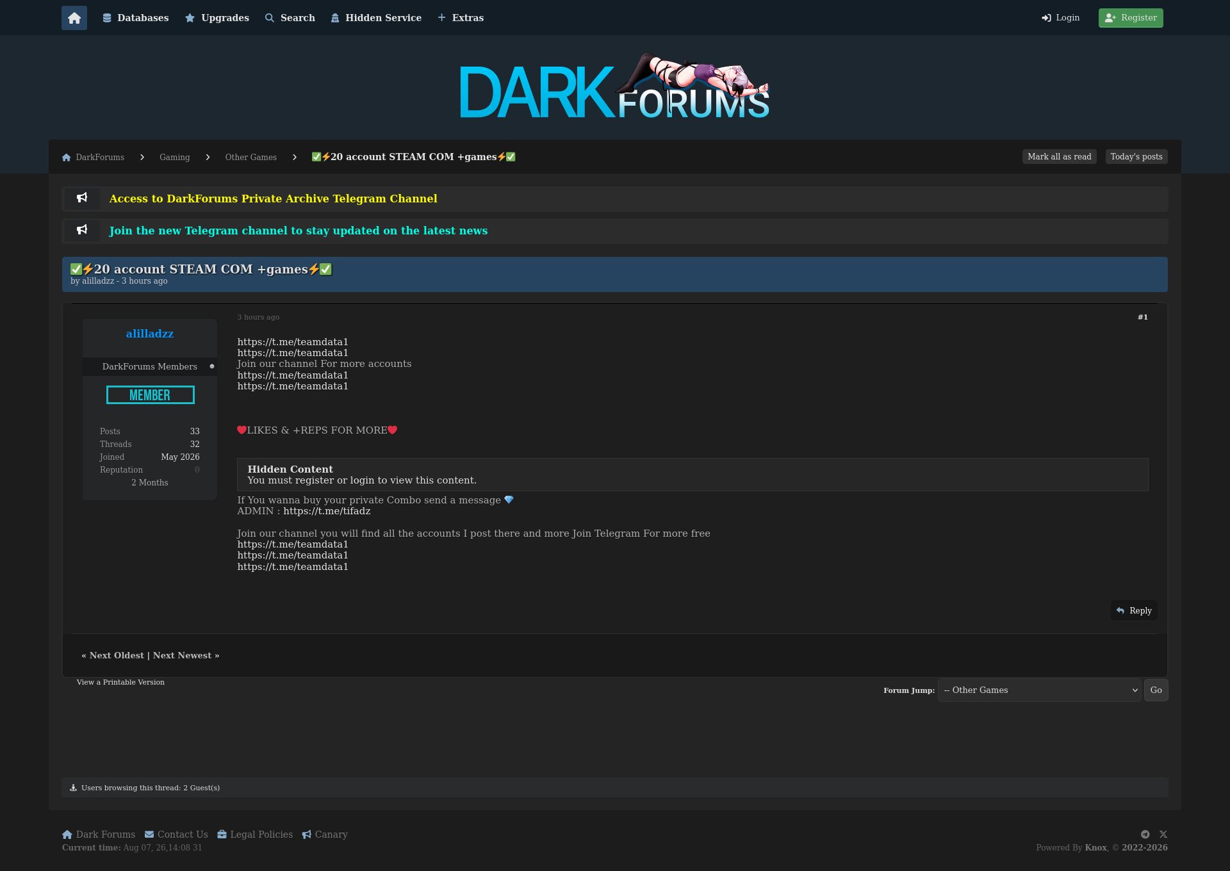
Task: Click the Threads count 32
Action: (x=195, y=444)
